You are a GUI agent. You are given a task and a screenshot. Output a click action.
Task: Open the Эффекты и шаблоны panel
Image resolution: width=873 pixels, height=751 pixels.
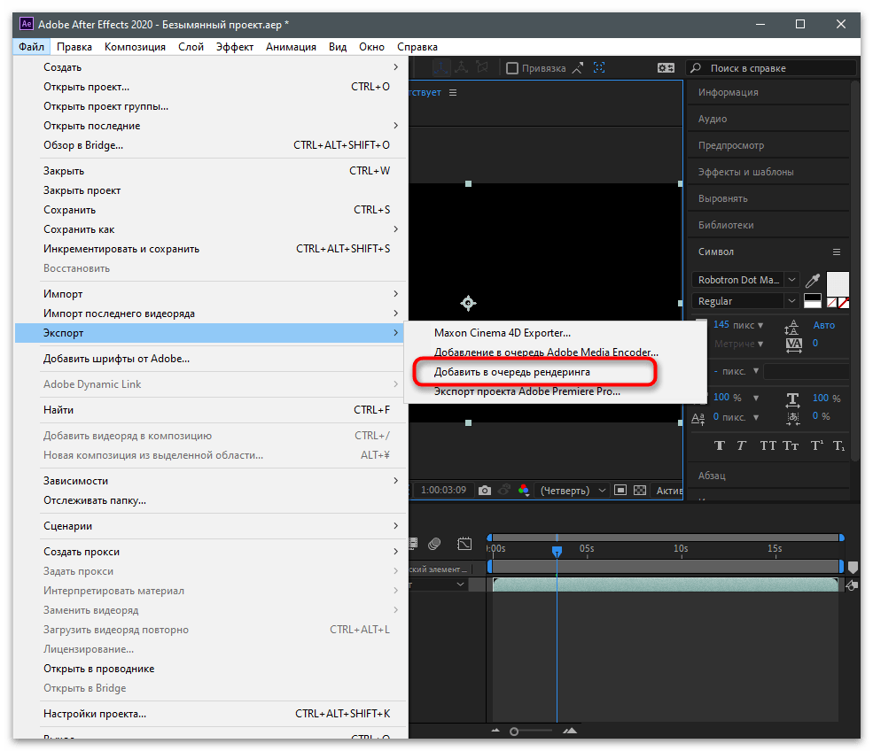pyautogui.click(x=745, y=172)
